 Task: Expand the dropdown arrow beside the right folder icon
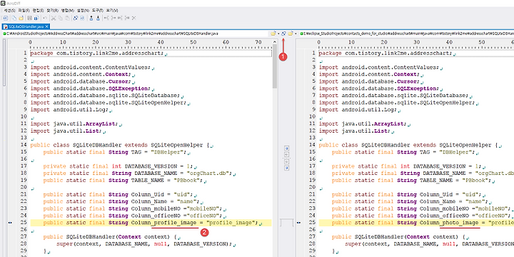point(296,34)
